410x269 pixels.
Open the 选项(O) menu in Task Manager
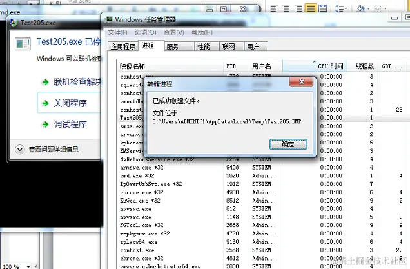click(x=146, y=32)
